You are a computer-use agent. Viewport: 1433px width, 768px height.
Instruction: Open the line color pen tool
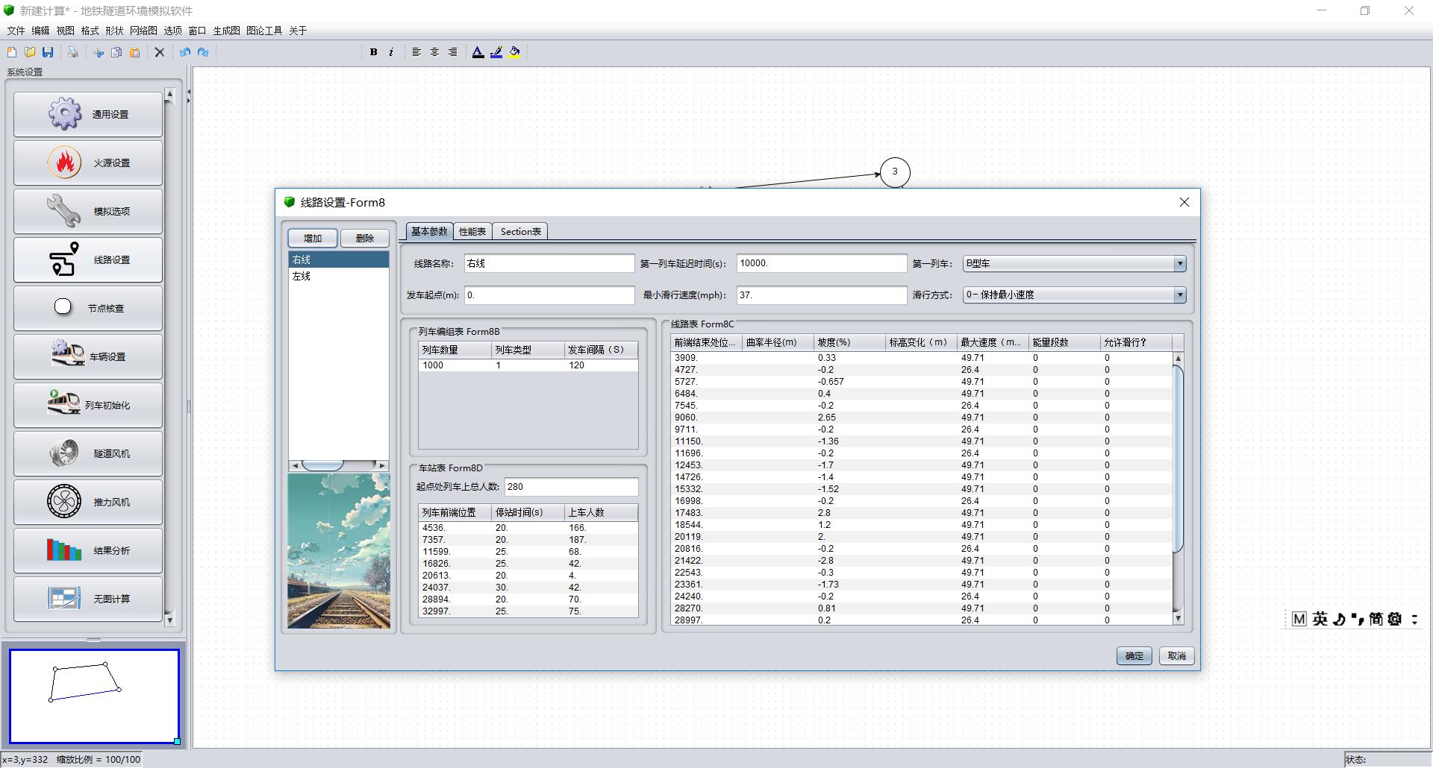[496, 52]
